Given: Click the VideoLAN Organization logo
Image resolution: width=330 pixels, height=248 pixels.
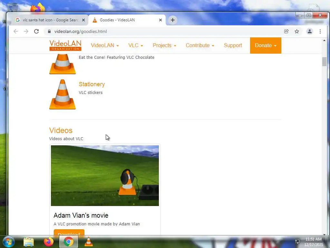Looking at the screenshot, I should [65, 45].
